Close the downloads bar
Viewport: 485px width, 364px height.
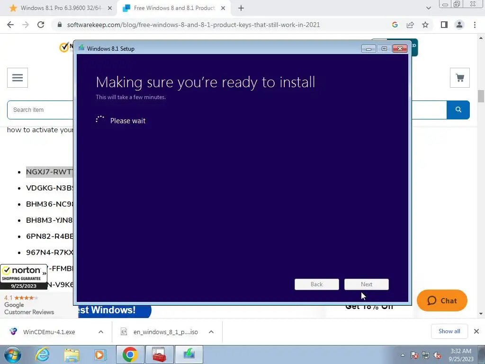coord(476,331)
